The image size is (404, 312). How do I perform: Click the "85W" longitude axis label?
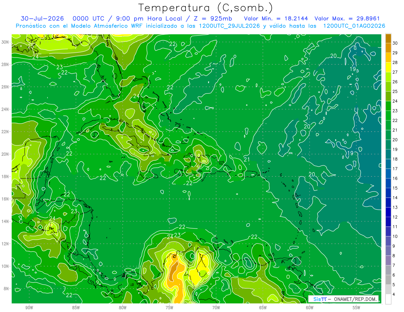tap(76, 307)
